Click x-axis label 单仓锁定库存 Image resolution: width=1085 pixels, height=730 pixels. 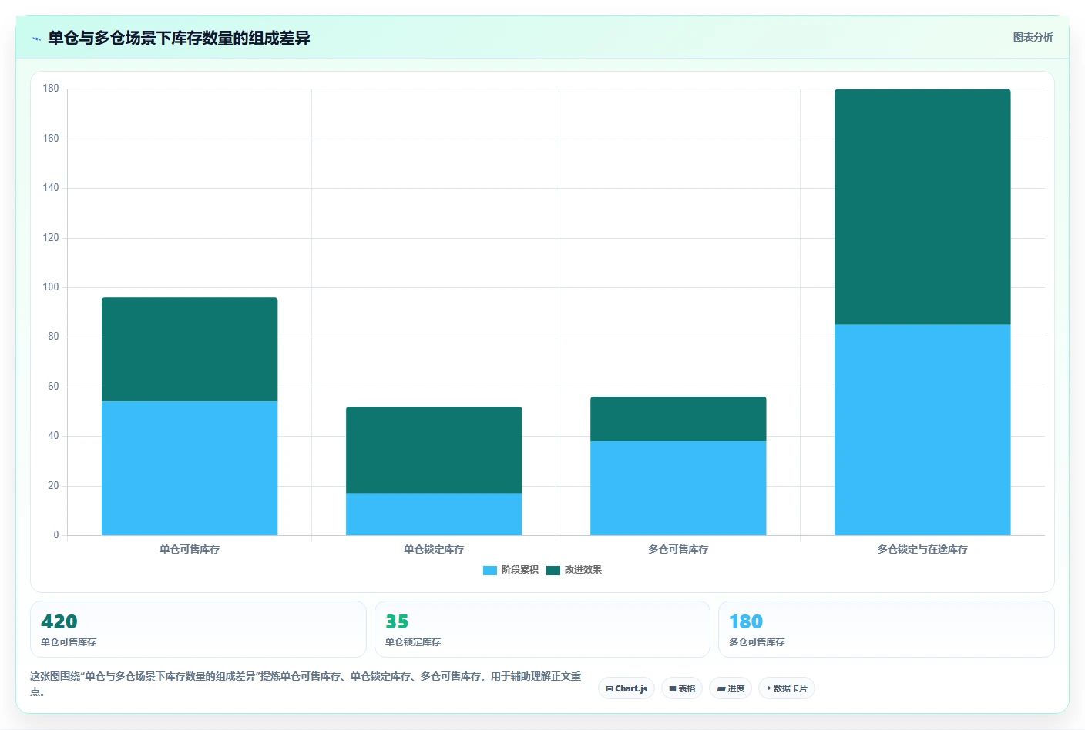pos(434,549)
